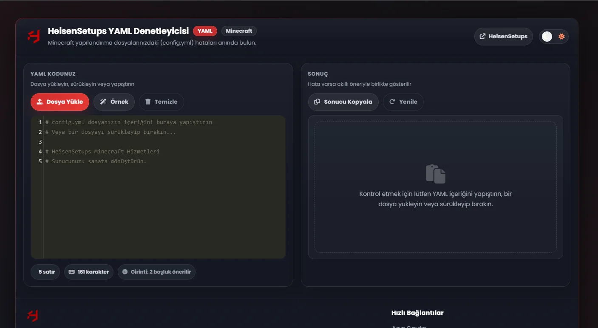598x328 pixels.
Task: Click the magic wand icon on Örnek
Action: pos(103,102)
